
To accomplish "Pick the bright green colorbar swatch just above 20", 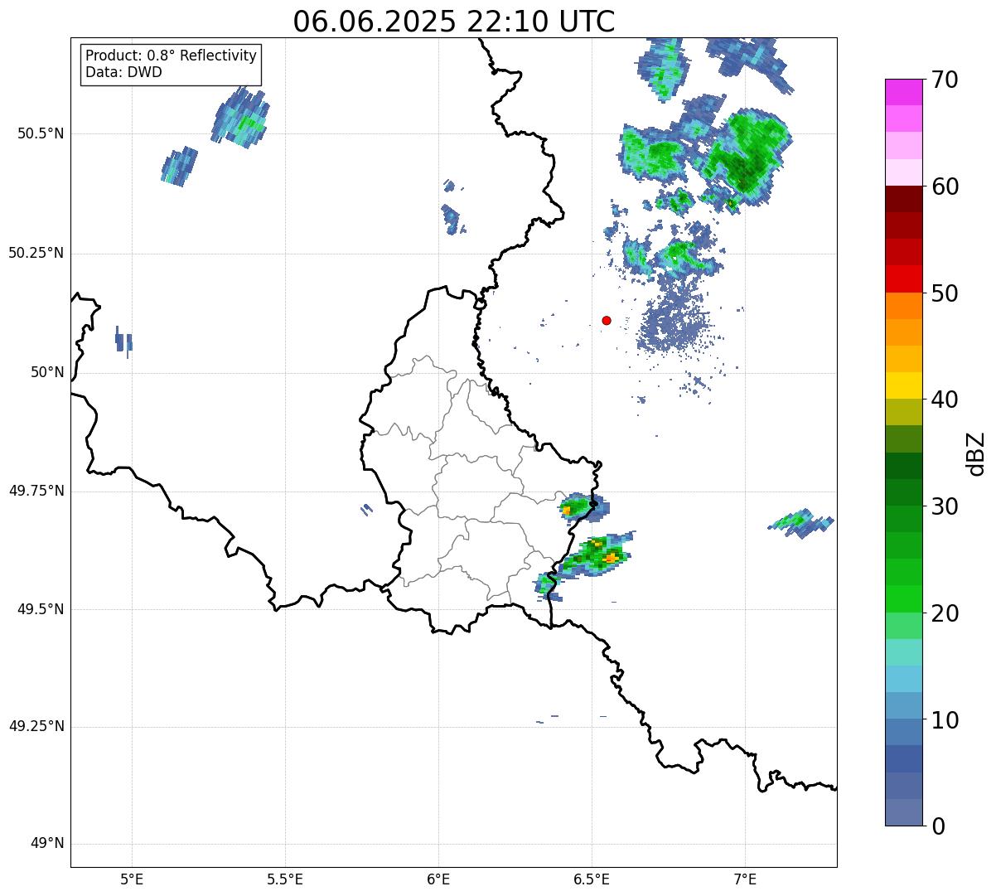I will point(903,599).
